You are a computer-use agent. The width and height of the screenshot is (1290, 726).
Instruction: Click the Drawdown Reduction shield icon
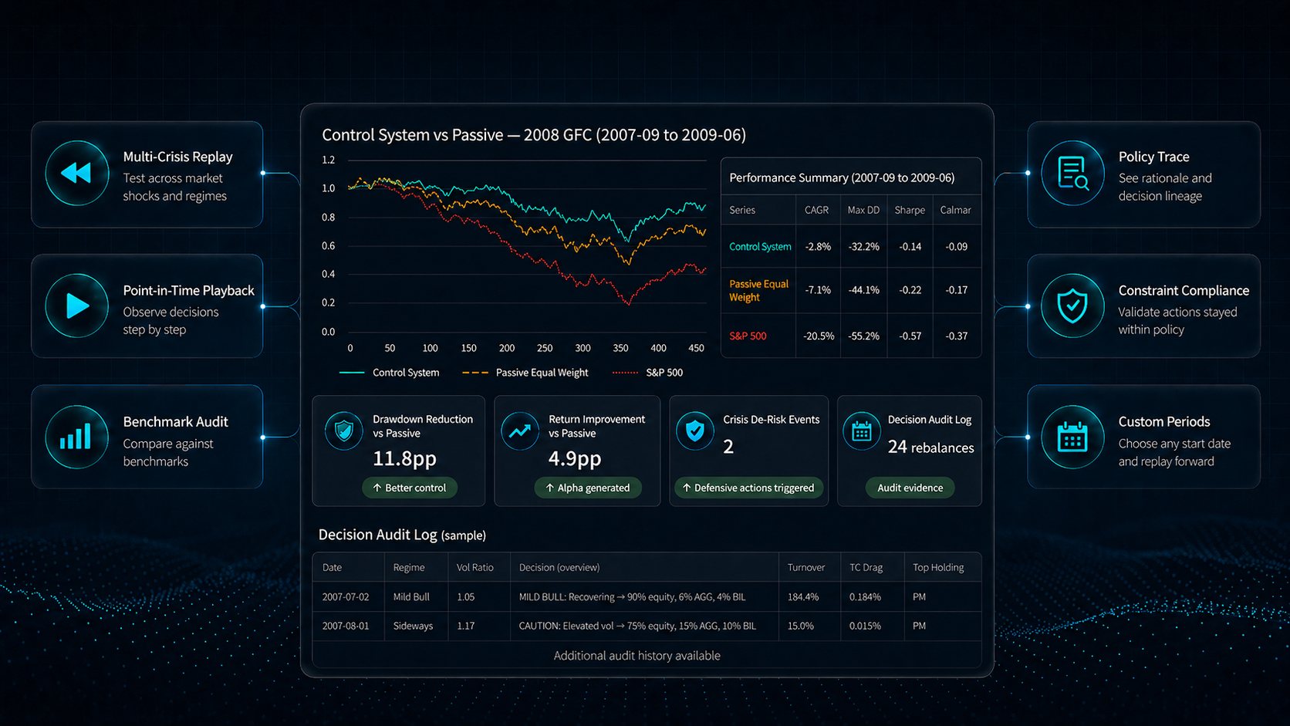pos(344,431)
